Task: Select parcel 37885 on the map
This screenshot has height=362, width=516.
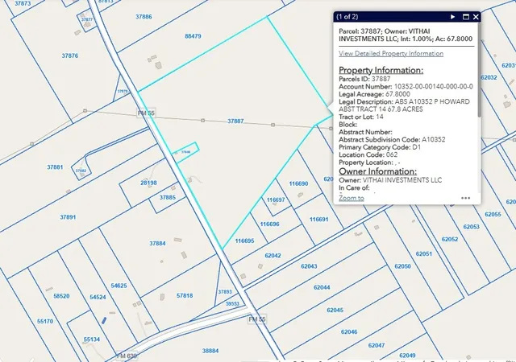Action: click(x=168, y=197)
